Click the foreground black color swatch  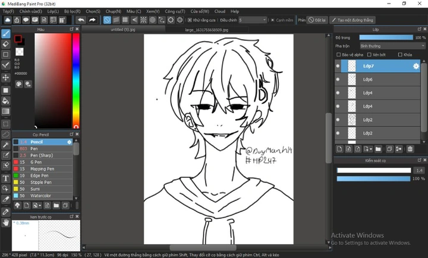pos(18,39)
